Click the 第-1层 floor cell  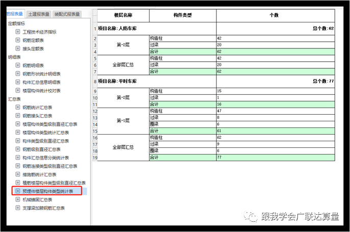click(123, 121)
